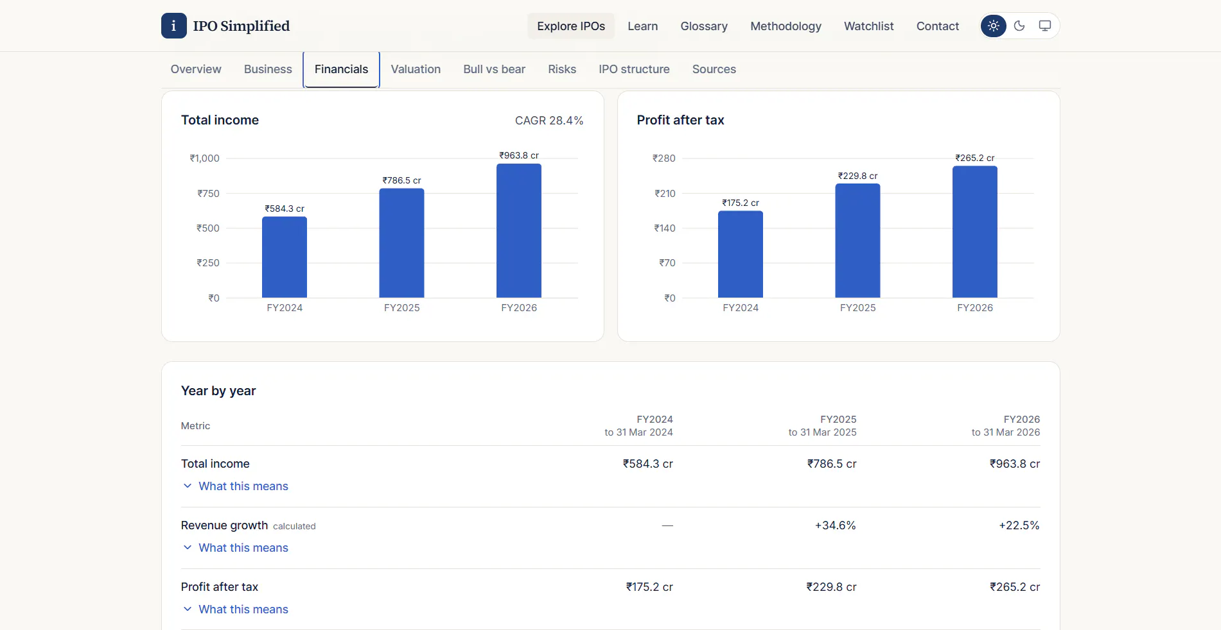Open the Sources tab
1221x630 pixels.
714,69
